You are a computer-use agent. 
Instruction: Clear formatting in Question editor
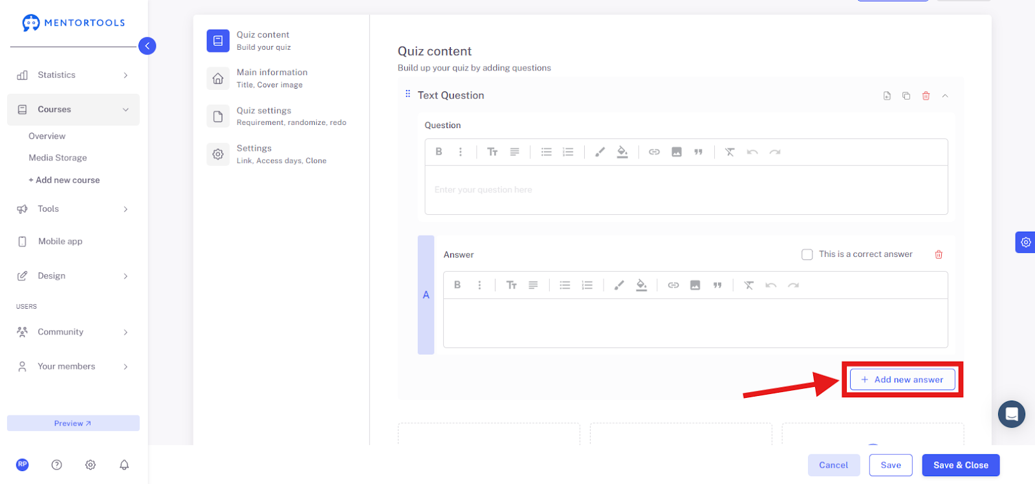(x=730, y=151)
